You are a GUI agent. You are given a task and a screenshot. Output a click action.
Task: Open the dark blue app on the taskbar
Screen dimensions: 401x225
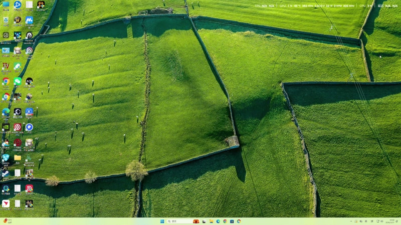232,221
